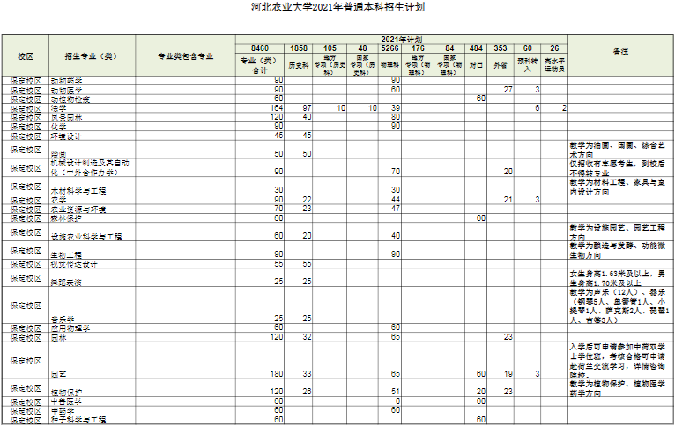Image resolution: width=675 pixels, height=426 pixels.
Task: Select the 8460 grand total cell
Action: [259, 48]
